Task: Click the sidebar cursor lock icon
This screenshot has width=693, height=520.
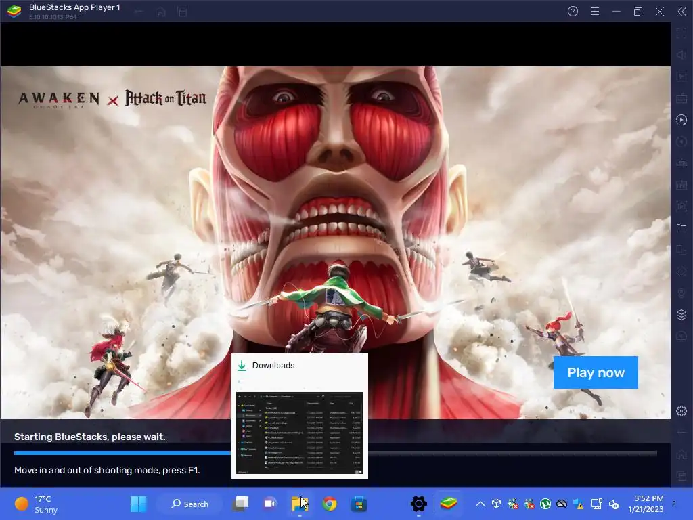Action: (681, 77)
